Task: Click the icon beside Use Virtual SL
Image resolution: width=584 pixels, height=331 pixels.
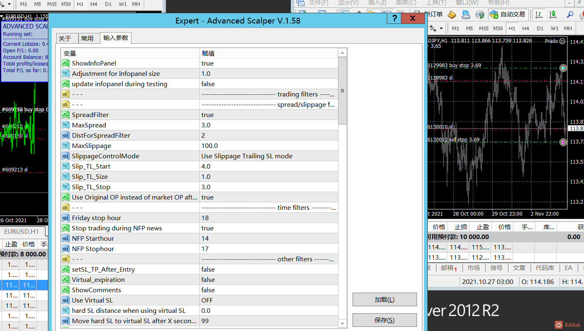Action: tap(65, 300)
